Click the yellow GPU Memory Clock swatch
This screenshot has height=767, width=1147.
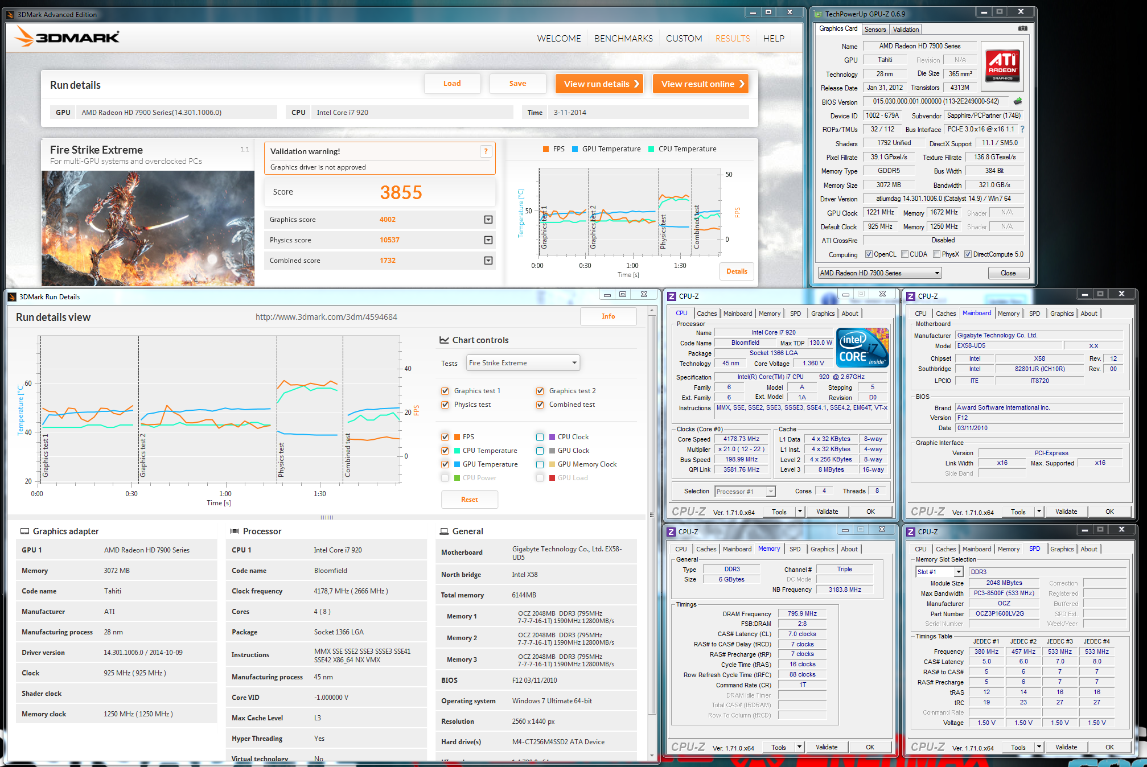point(552,464)
